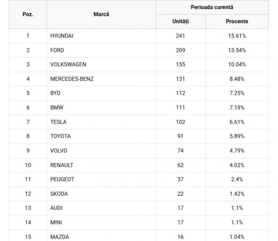Viewport: 278px width, 241px height.
Task: Select the RENAULT units value 62
Action: [180, 165]
